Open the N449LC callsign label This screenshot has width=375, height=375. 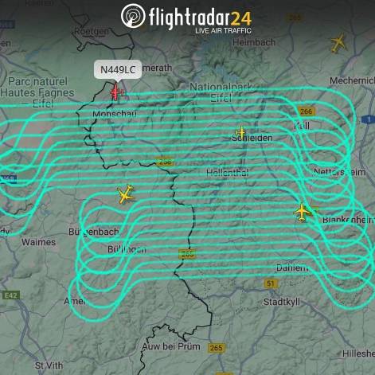tap(118, 69)
